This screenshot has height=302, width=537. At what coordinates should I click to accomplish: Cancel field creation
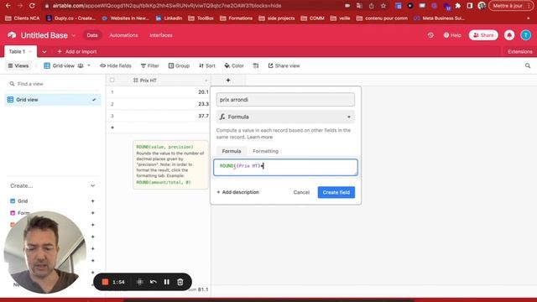(x=301, y=192)
